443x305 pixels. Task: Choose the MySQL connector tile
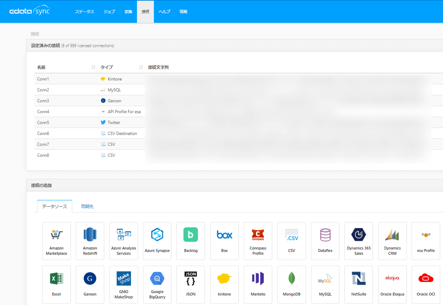tap(325, 285)
